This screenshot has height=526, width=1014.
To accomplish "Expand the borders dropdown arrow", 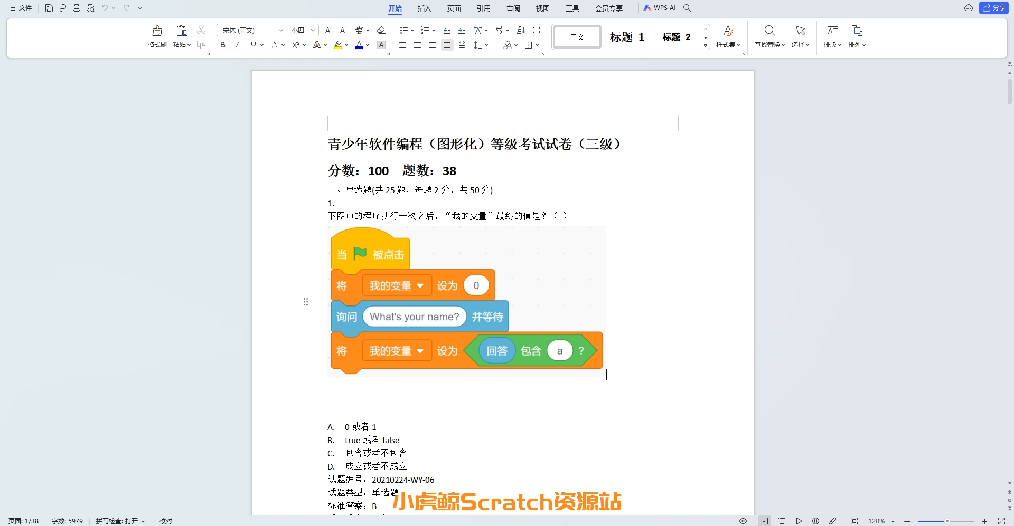I will (537, 45).
